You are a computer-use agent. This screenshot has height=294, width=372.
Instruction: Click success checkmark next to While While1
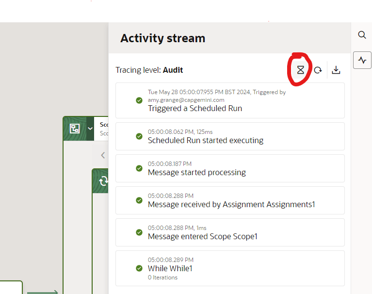(139, 268)
